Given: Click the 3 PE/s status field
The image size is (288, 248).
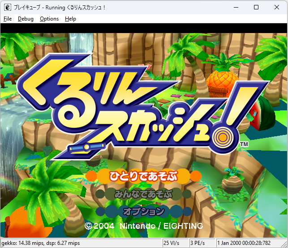Looking at the screenshot, I should coord(202,243).
